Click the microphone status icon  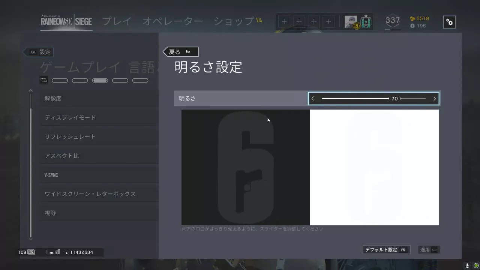467,265
